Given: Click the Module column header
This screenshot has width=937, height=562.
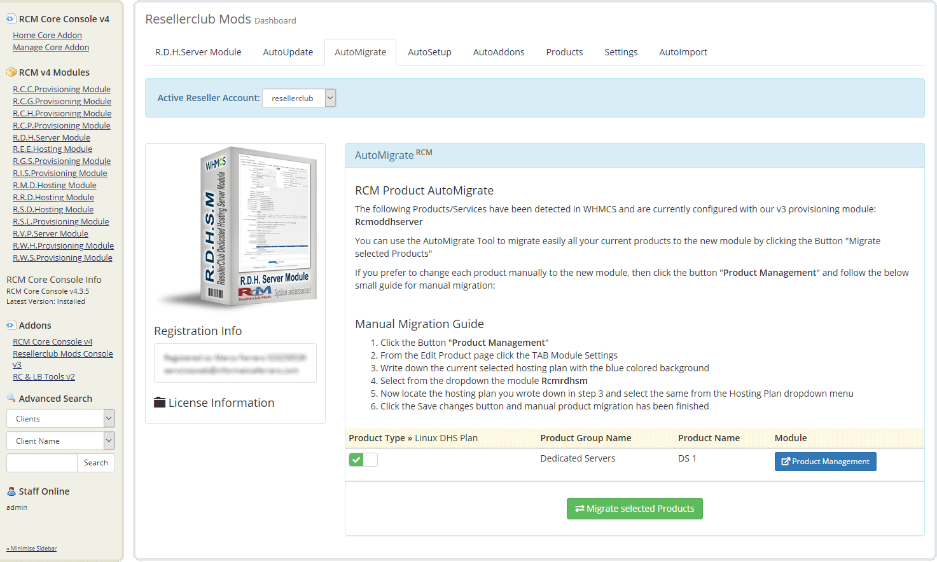Looking at the screenshot, I should pyautogui.click(x=791, y=438).
